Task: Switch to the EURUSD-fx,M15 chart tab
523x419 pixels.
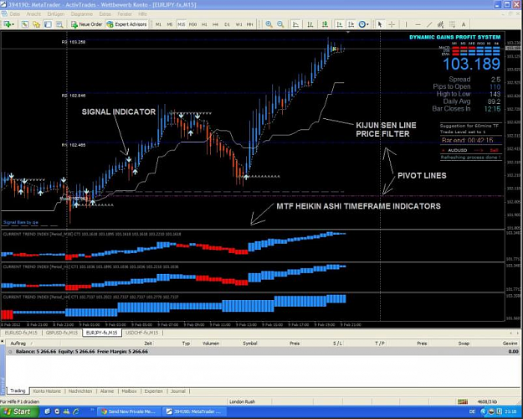Action: tap(21, 333)
